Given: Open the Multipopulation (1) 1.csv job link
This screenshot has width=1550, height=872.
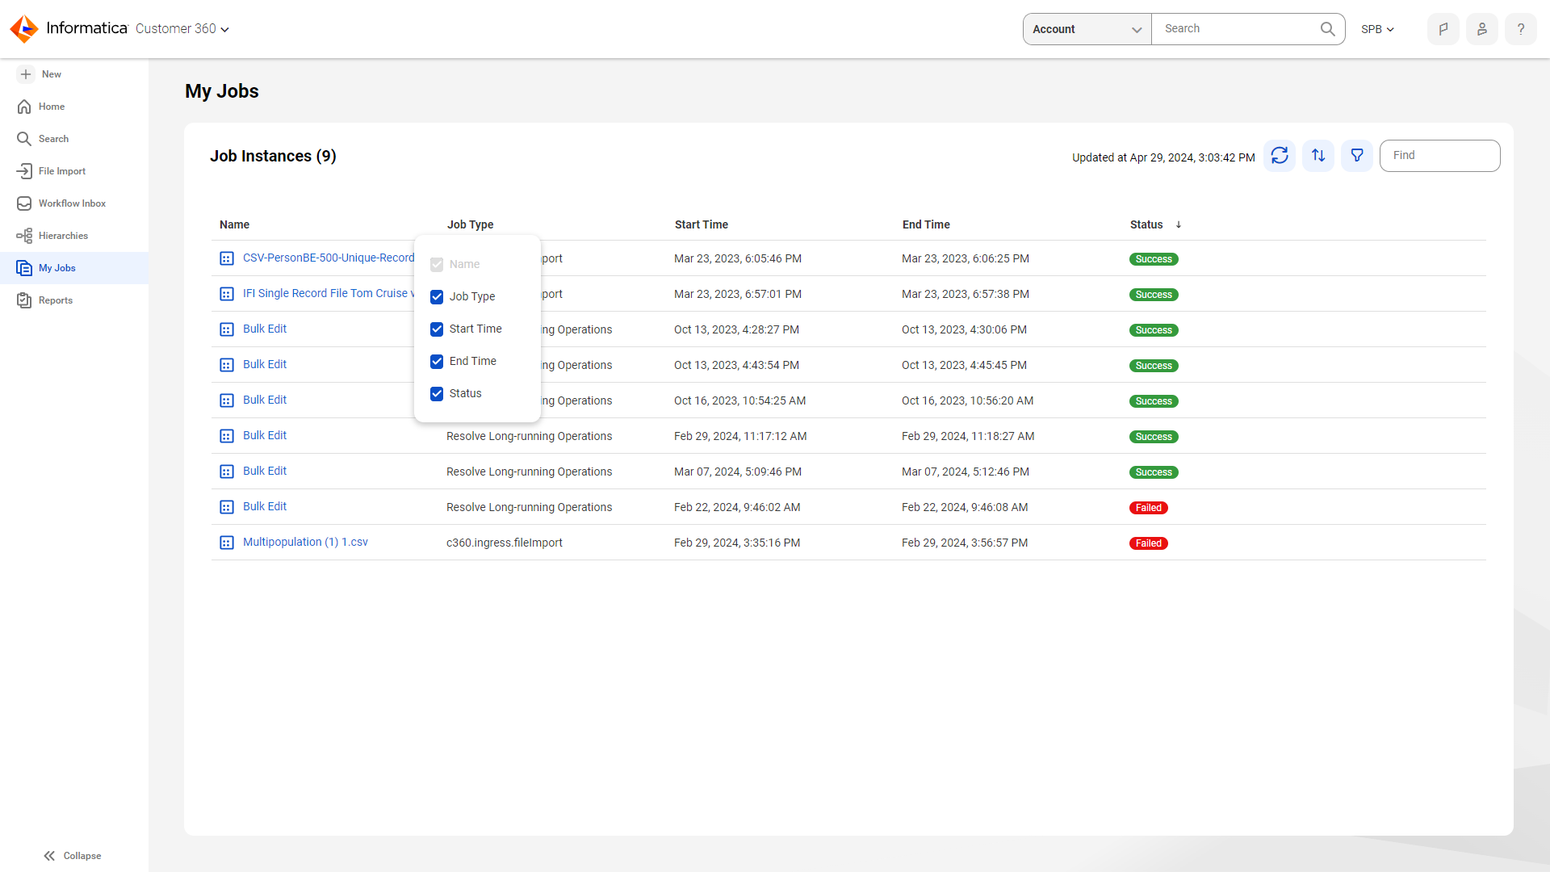Looking at the screenshot, I should 305,542.
